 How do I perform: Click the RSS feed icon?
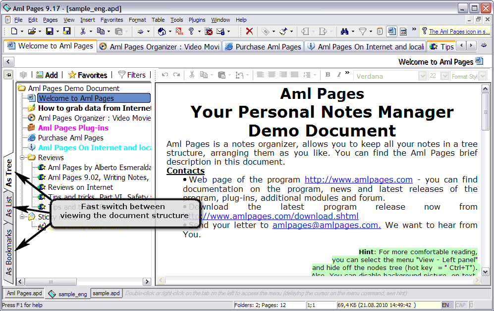coord(179,31)
